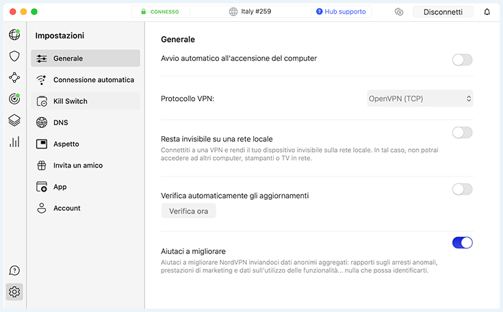Image resolution: width=503 pixels, height=312 pixels.
Task: Open the Dark Web Monitor target icon
Action: (x=14, y=99)
